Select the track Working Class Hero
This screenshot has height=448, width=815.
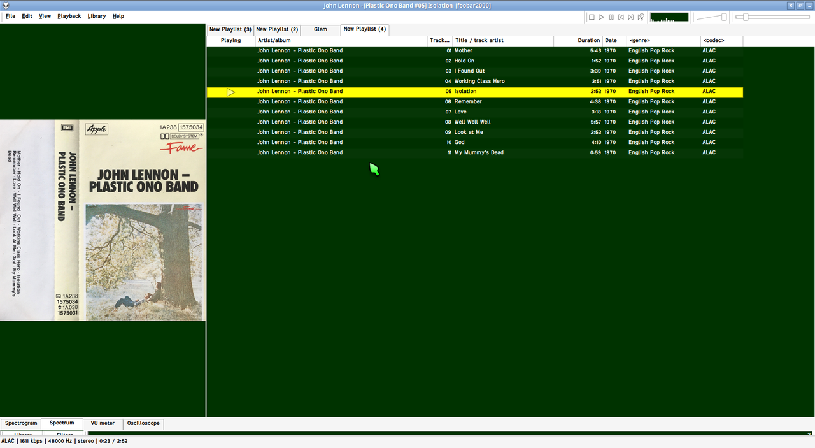point(479,82)
